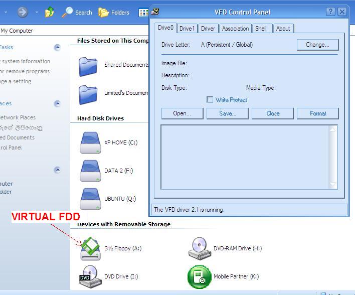Click the DVD Drive (I:) label
Image resolution: width=355 pixels, height=295 pixels.
pyautogui.click(x=121, y=276)
